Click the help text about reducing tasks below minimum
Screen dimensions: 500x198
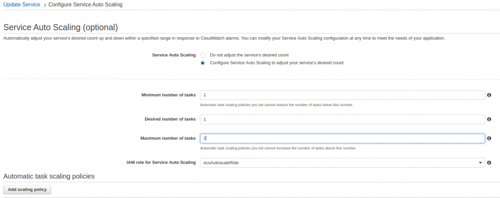[x=276, y=105]
